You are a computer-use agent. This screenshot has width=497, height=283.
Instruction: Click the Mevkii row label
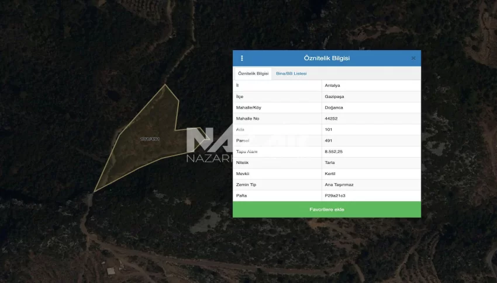[243, 174]
